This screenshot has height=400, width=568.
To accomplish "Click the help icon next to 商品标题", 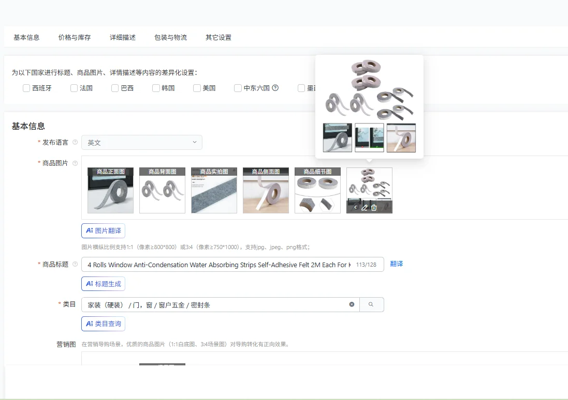I will pyautogui.click(x=75, y=264).
